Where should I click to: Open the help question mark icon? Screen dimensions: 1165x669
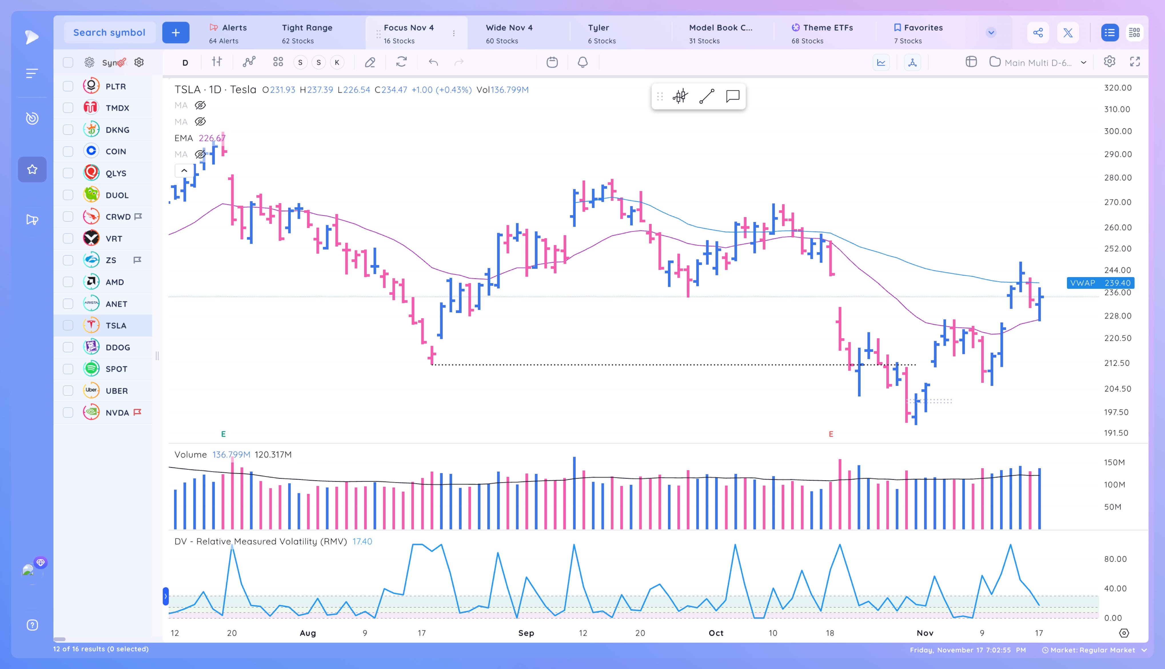pyautogui.click(x=32, y=625)
